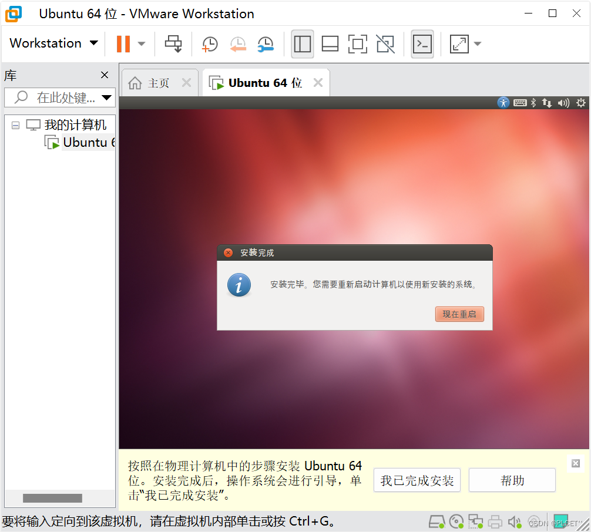Open the network indicator in Ubuntu panel
The image size is (591, 532).
[547, 103]
